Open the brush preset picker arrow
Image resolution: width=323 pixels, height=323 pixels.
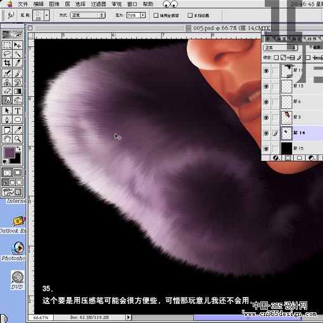47,15
